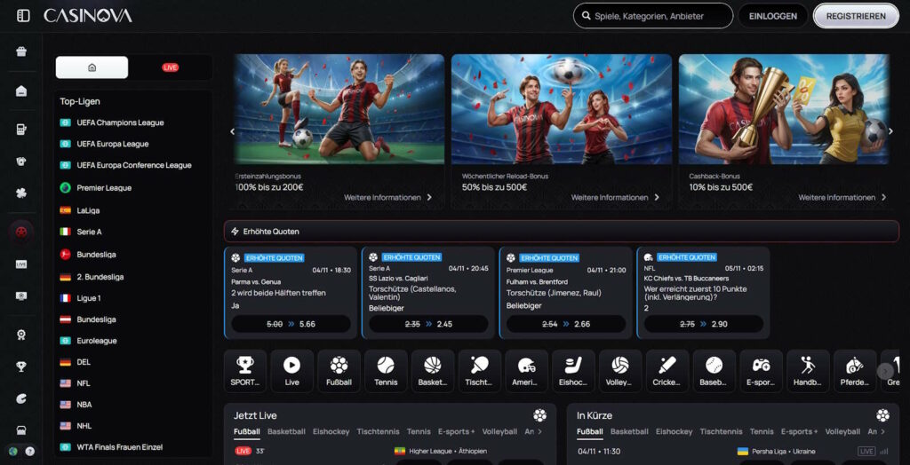This screenshot has width=910, height=465.
Task: Select the home toggle above Top-Ligen
Action: click(x=92, y=67)
